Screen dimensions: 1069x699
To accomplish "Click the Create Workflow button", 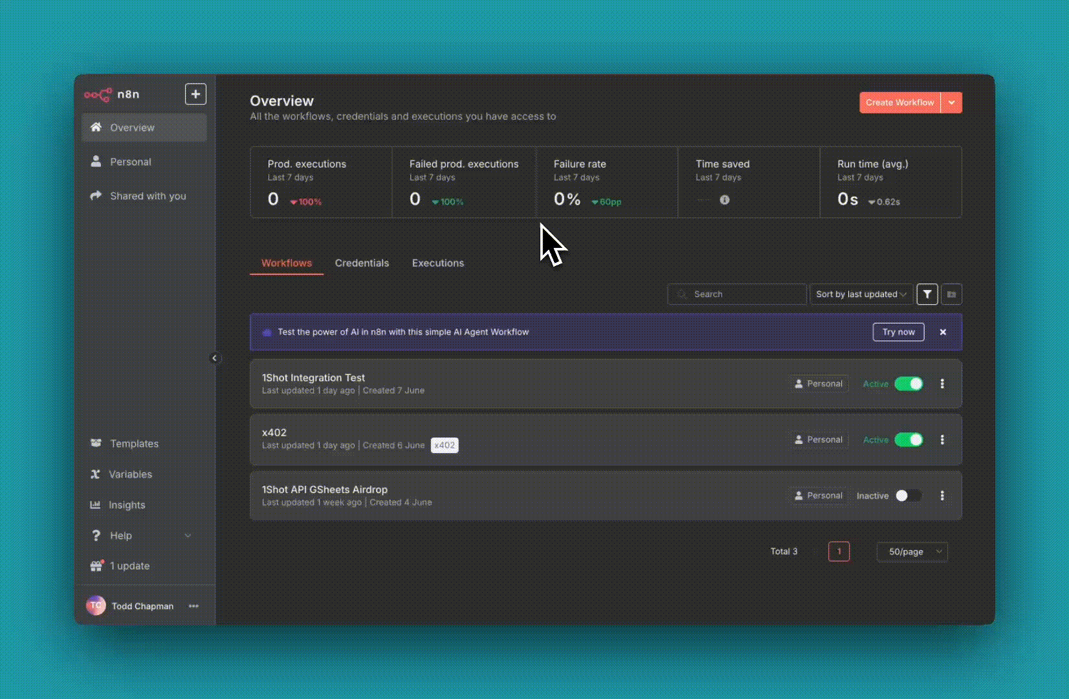I will click(x=899, y=102).
